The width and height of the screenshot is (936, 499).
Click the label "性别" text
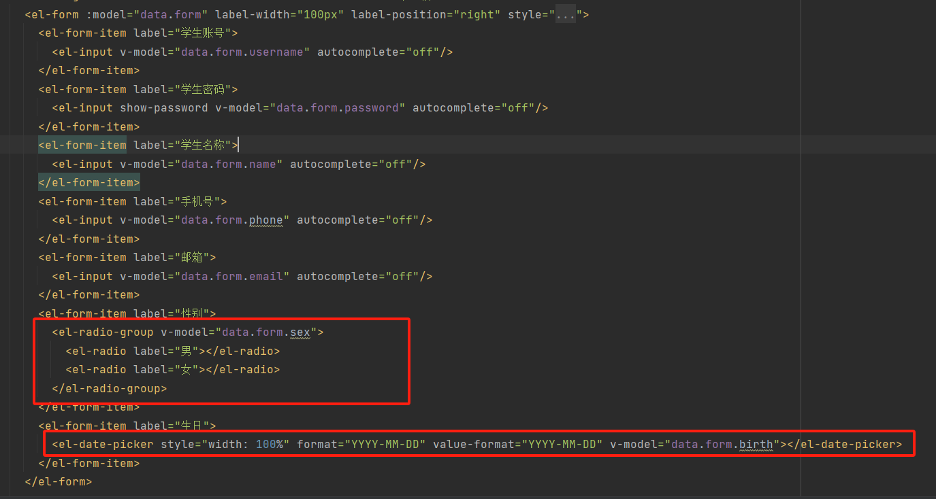[193, 313]
